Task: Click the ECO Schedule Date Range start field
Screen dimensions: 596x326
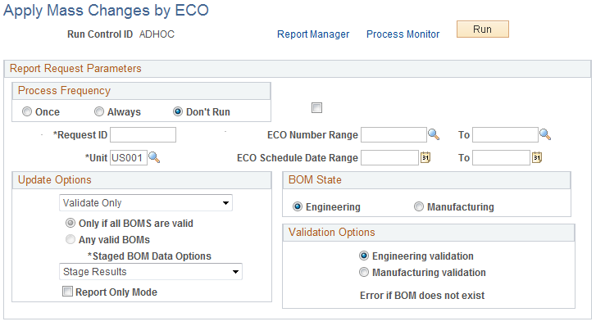Action: click(x=389, y=158)
